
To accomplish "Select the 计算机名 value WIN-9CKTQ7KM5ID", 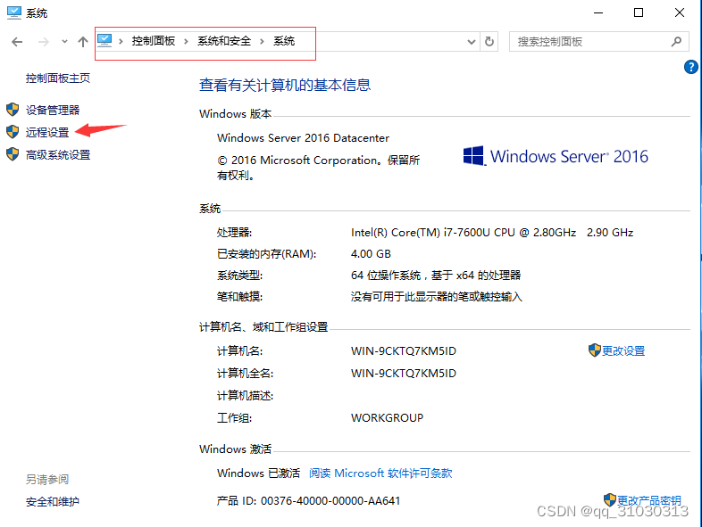I will [x=404, y=350].
